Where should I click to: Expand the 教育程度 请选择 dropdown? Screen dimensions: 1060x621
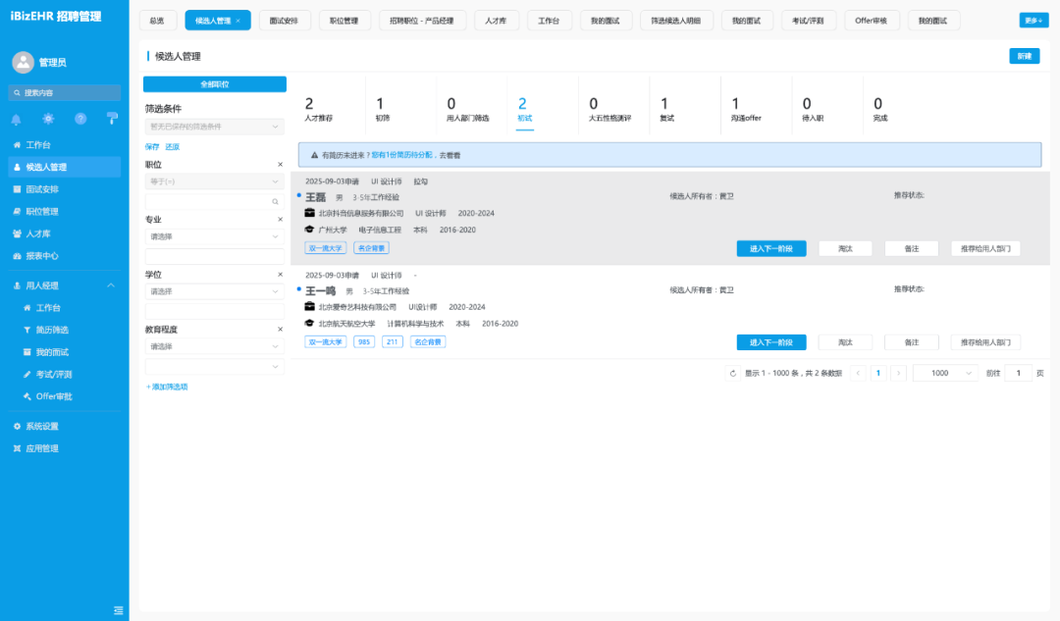214,346
